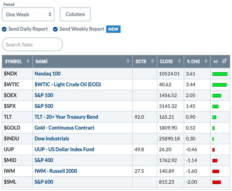This screenshot has width=232, height=191.
Task: Click the percent change value 3.61
Action: coord(190,74)
